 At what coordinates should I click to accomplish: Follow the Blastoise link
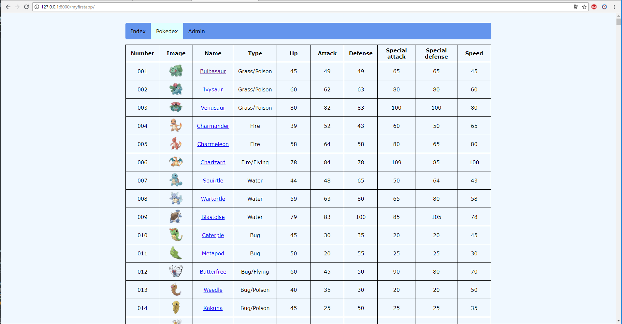click(x=213, y=217)
